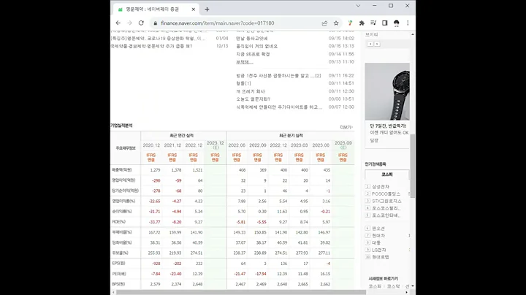Click the 더보기 link above financial table

coord(346,127)
